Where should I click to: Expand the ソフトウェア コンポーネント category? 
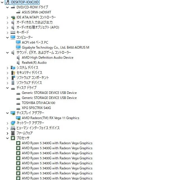pyautogui.click(x=8, y=78)
